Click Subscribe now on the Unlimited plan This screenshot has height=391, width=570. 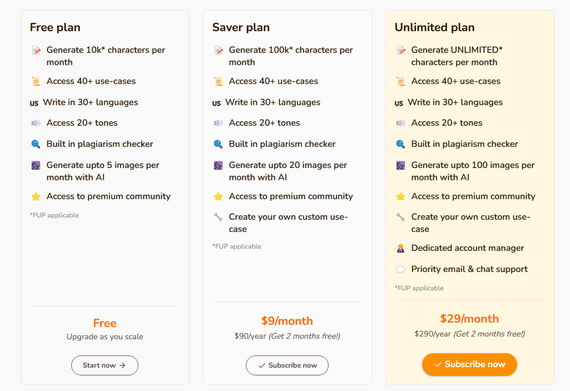[469, 364]
